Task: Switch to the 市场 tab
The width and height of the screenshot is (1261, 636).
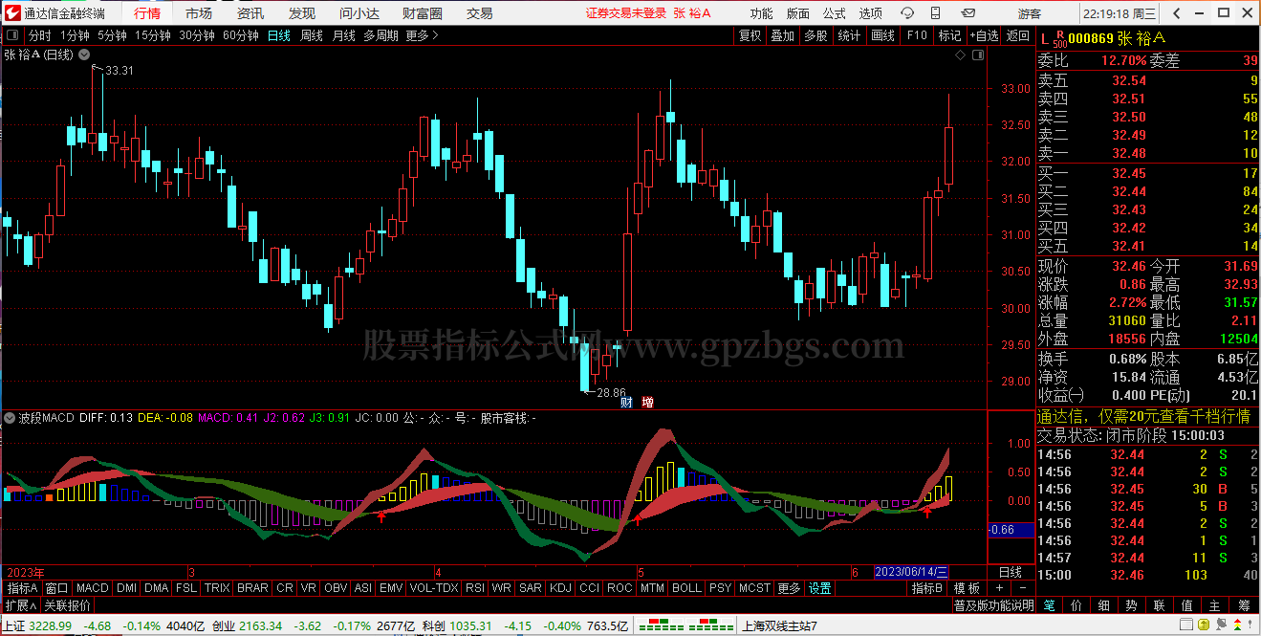Action: [199, 13]
